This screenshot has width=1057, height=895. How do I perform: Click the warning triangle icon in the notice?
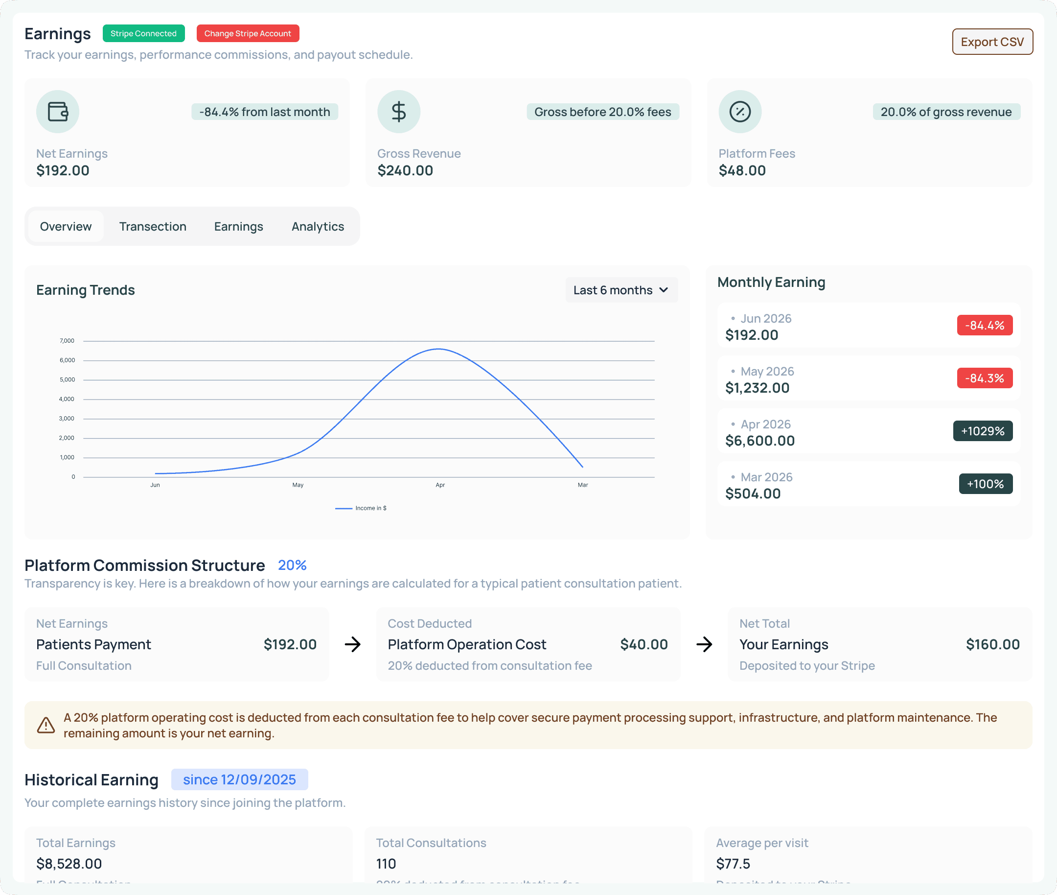pyautogui.click(x=46, y=725)
